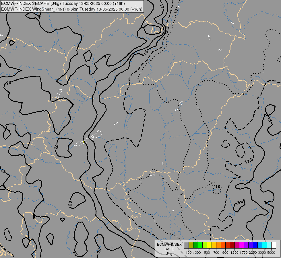Screen dimensions: 281x258
Task: Click the 500 legend tick label
Action: pos(207,253)
